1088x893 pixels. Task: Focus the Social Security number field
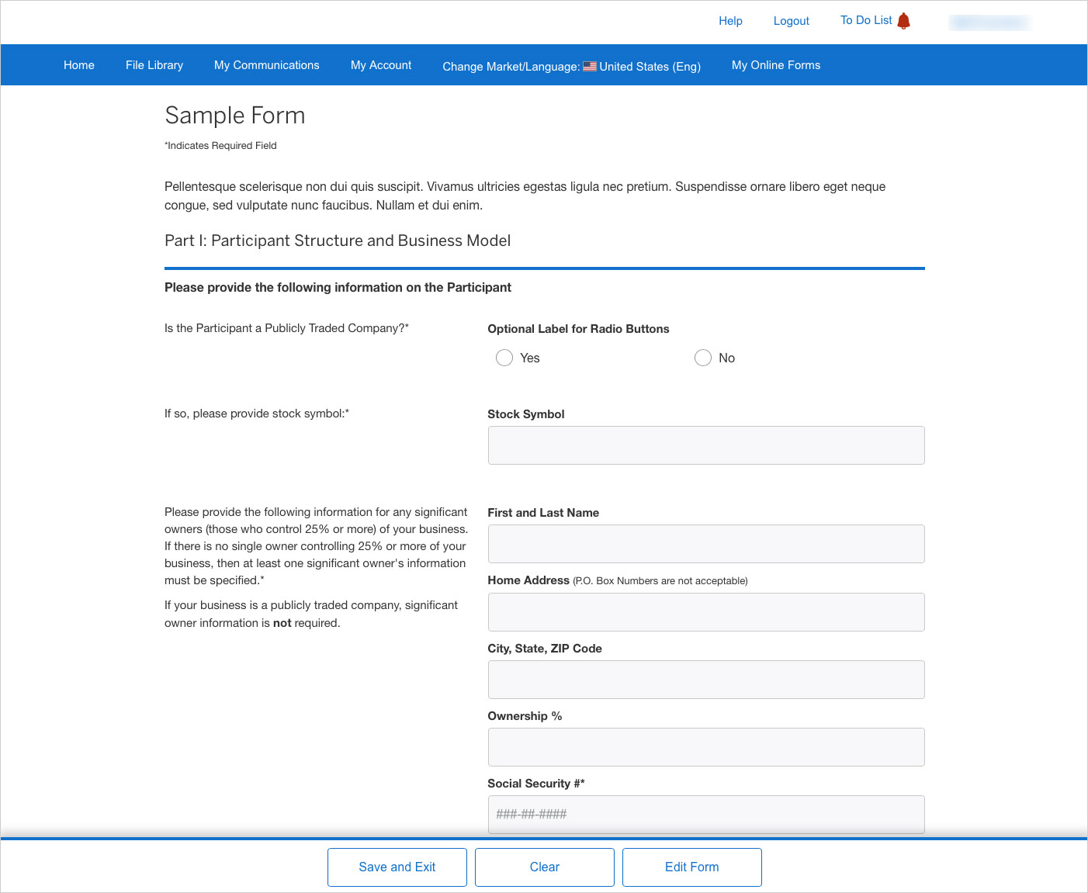pyautogui.click(x=705, y=814)
